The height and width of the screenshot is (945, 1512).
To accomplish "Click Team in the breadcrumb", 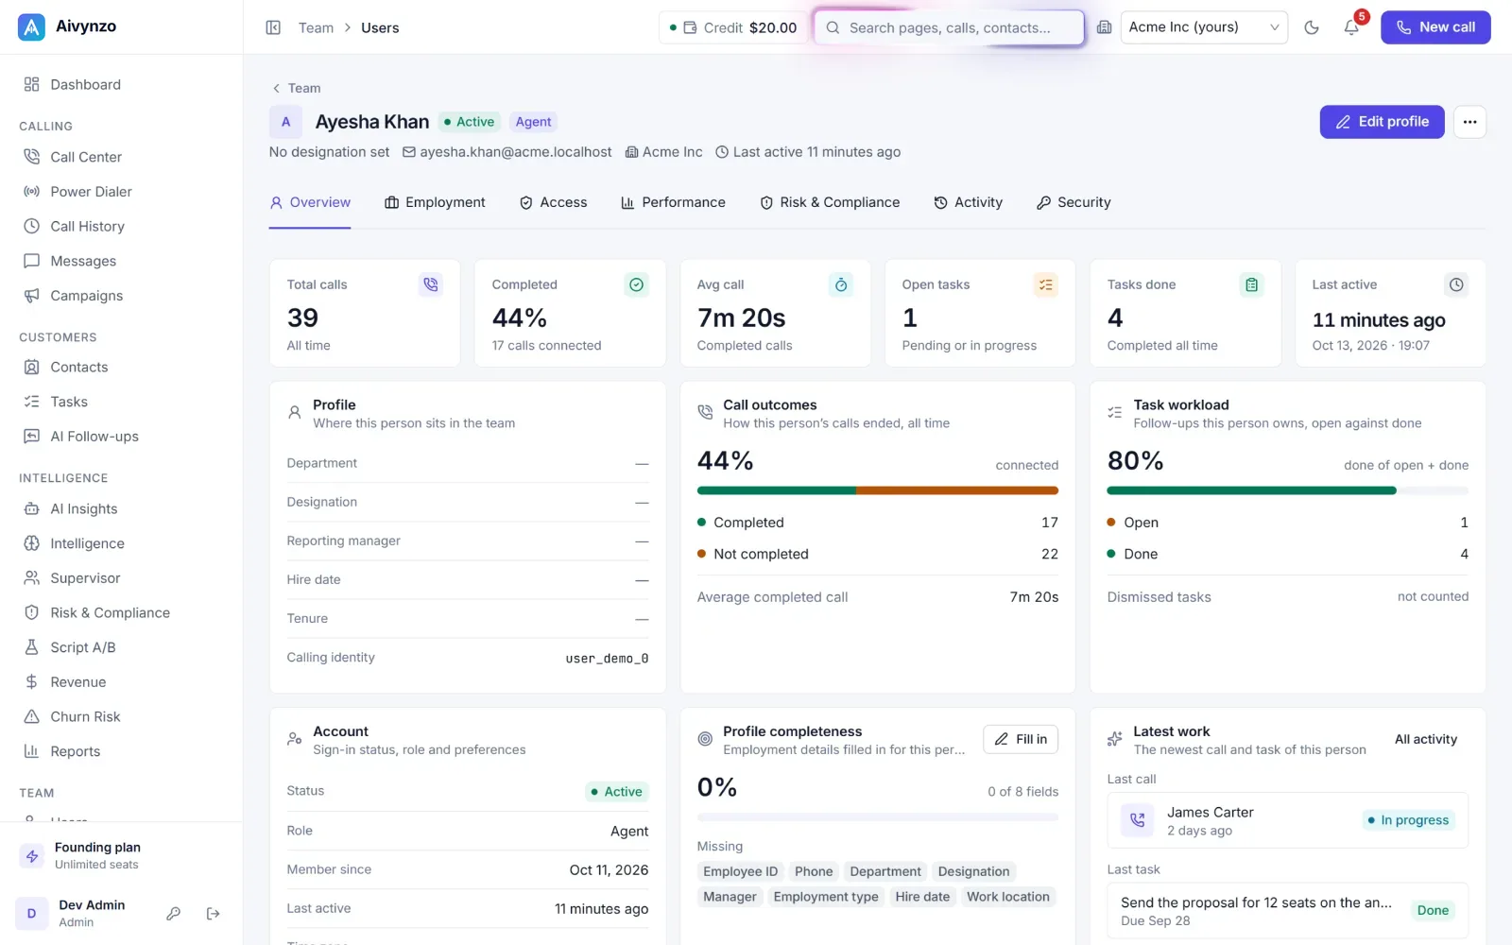I will pos(316,27).
